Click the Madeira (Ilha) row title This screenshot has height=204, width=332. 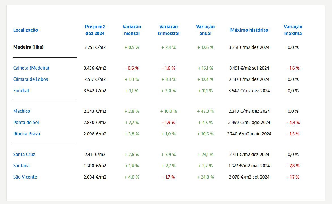28,47
